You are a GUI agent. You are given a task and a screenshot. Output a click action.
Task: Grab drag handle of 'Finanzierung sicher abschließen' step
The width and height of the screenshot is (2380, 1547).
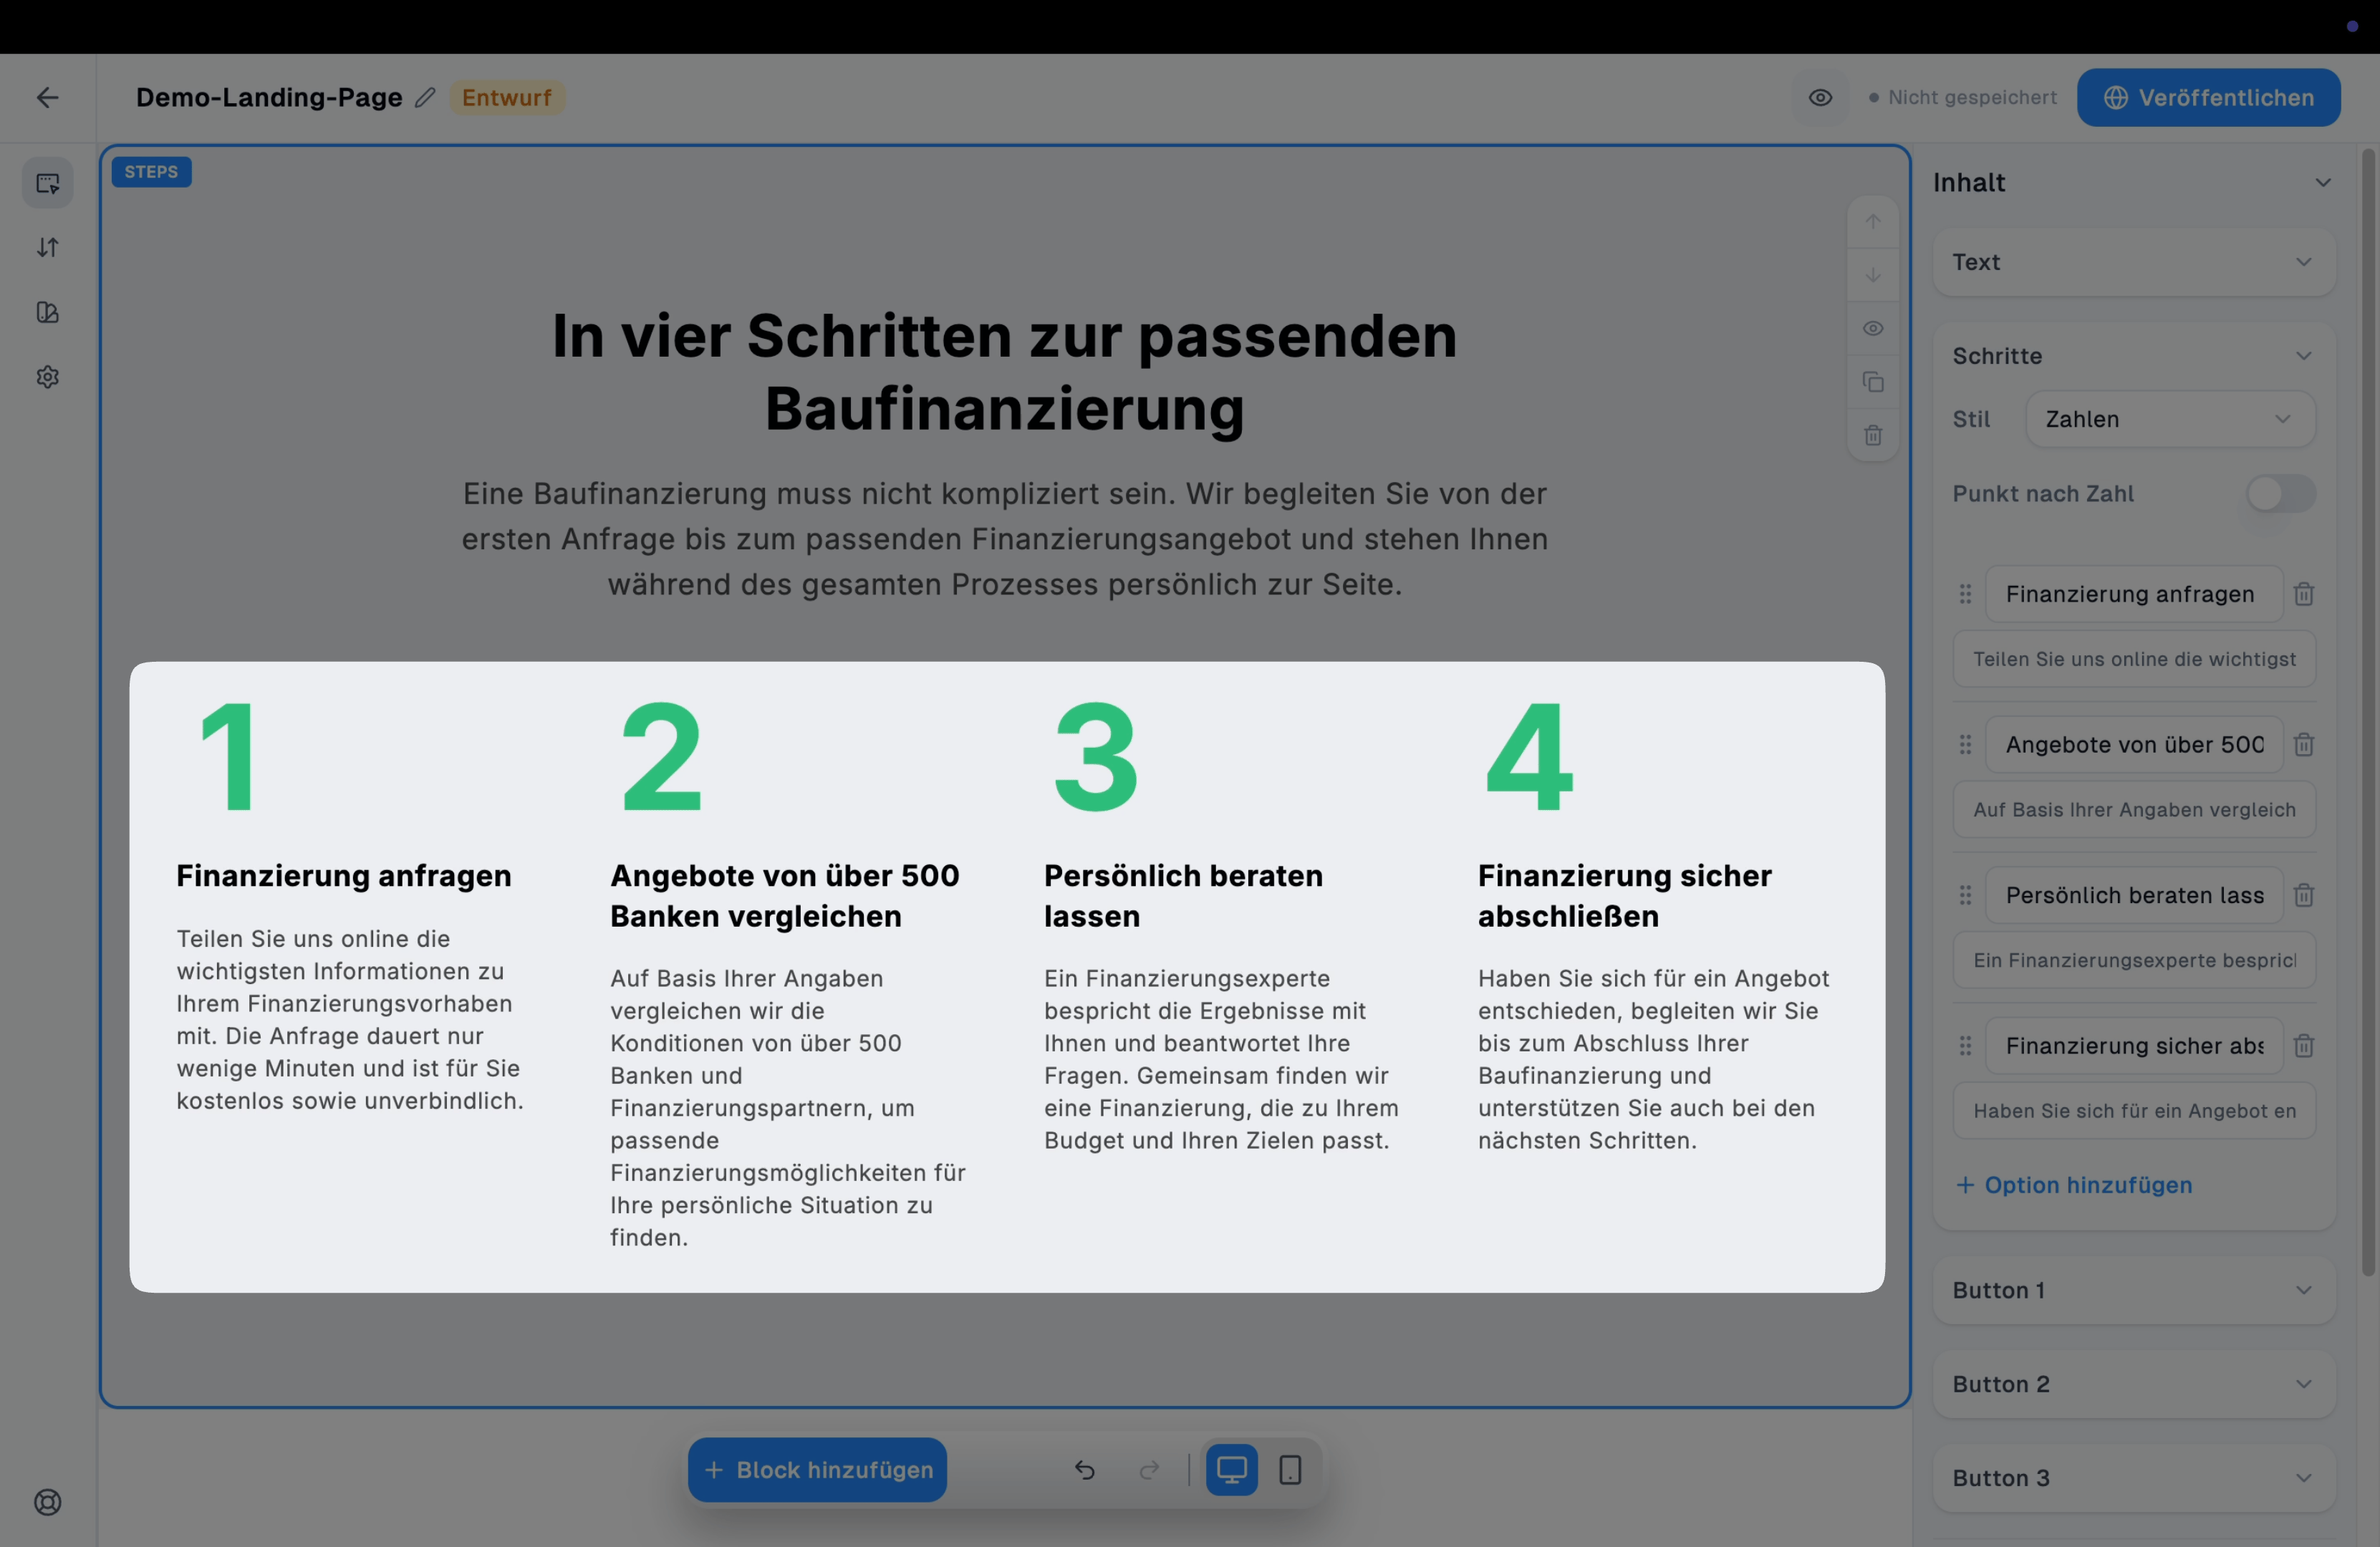(x=1965, y=1045)
